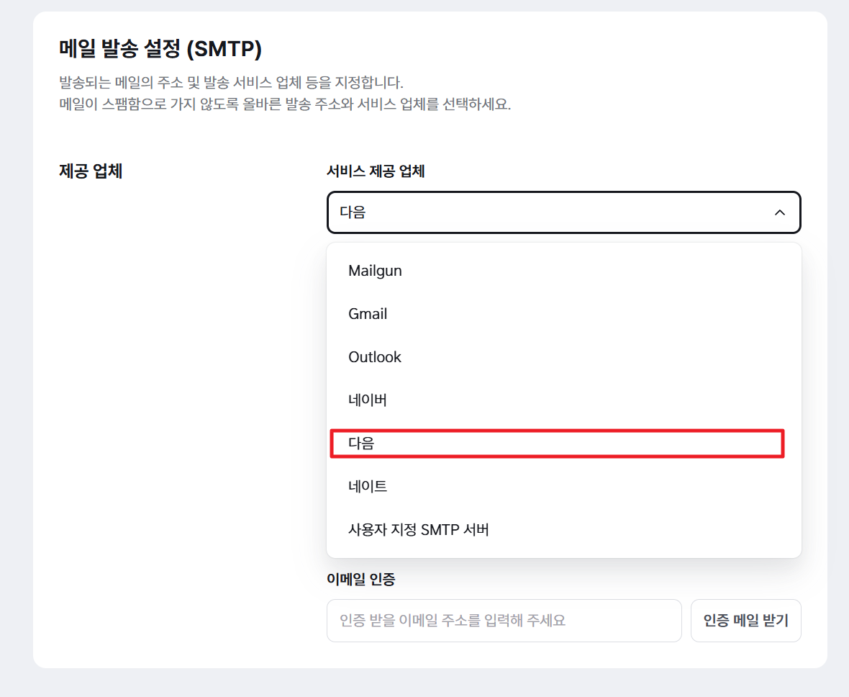
Task: Choose Gmail as the mail provider
Action: tap(368, 314)
